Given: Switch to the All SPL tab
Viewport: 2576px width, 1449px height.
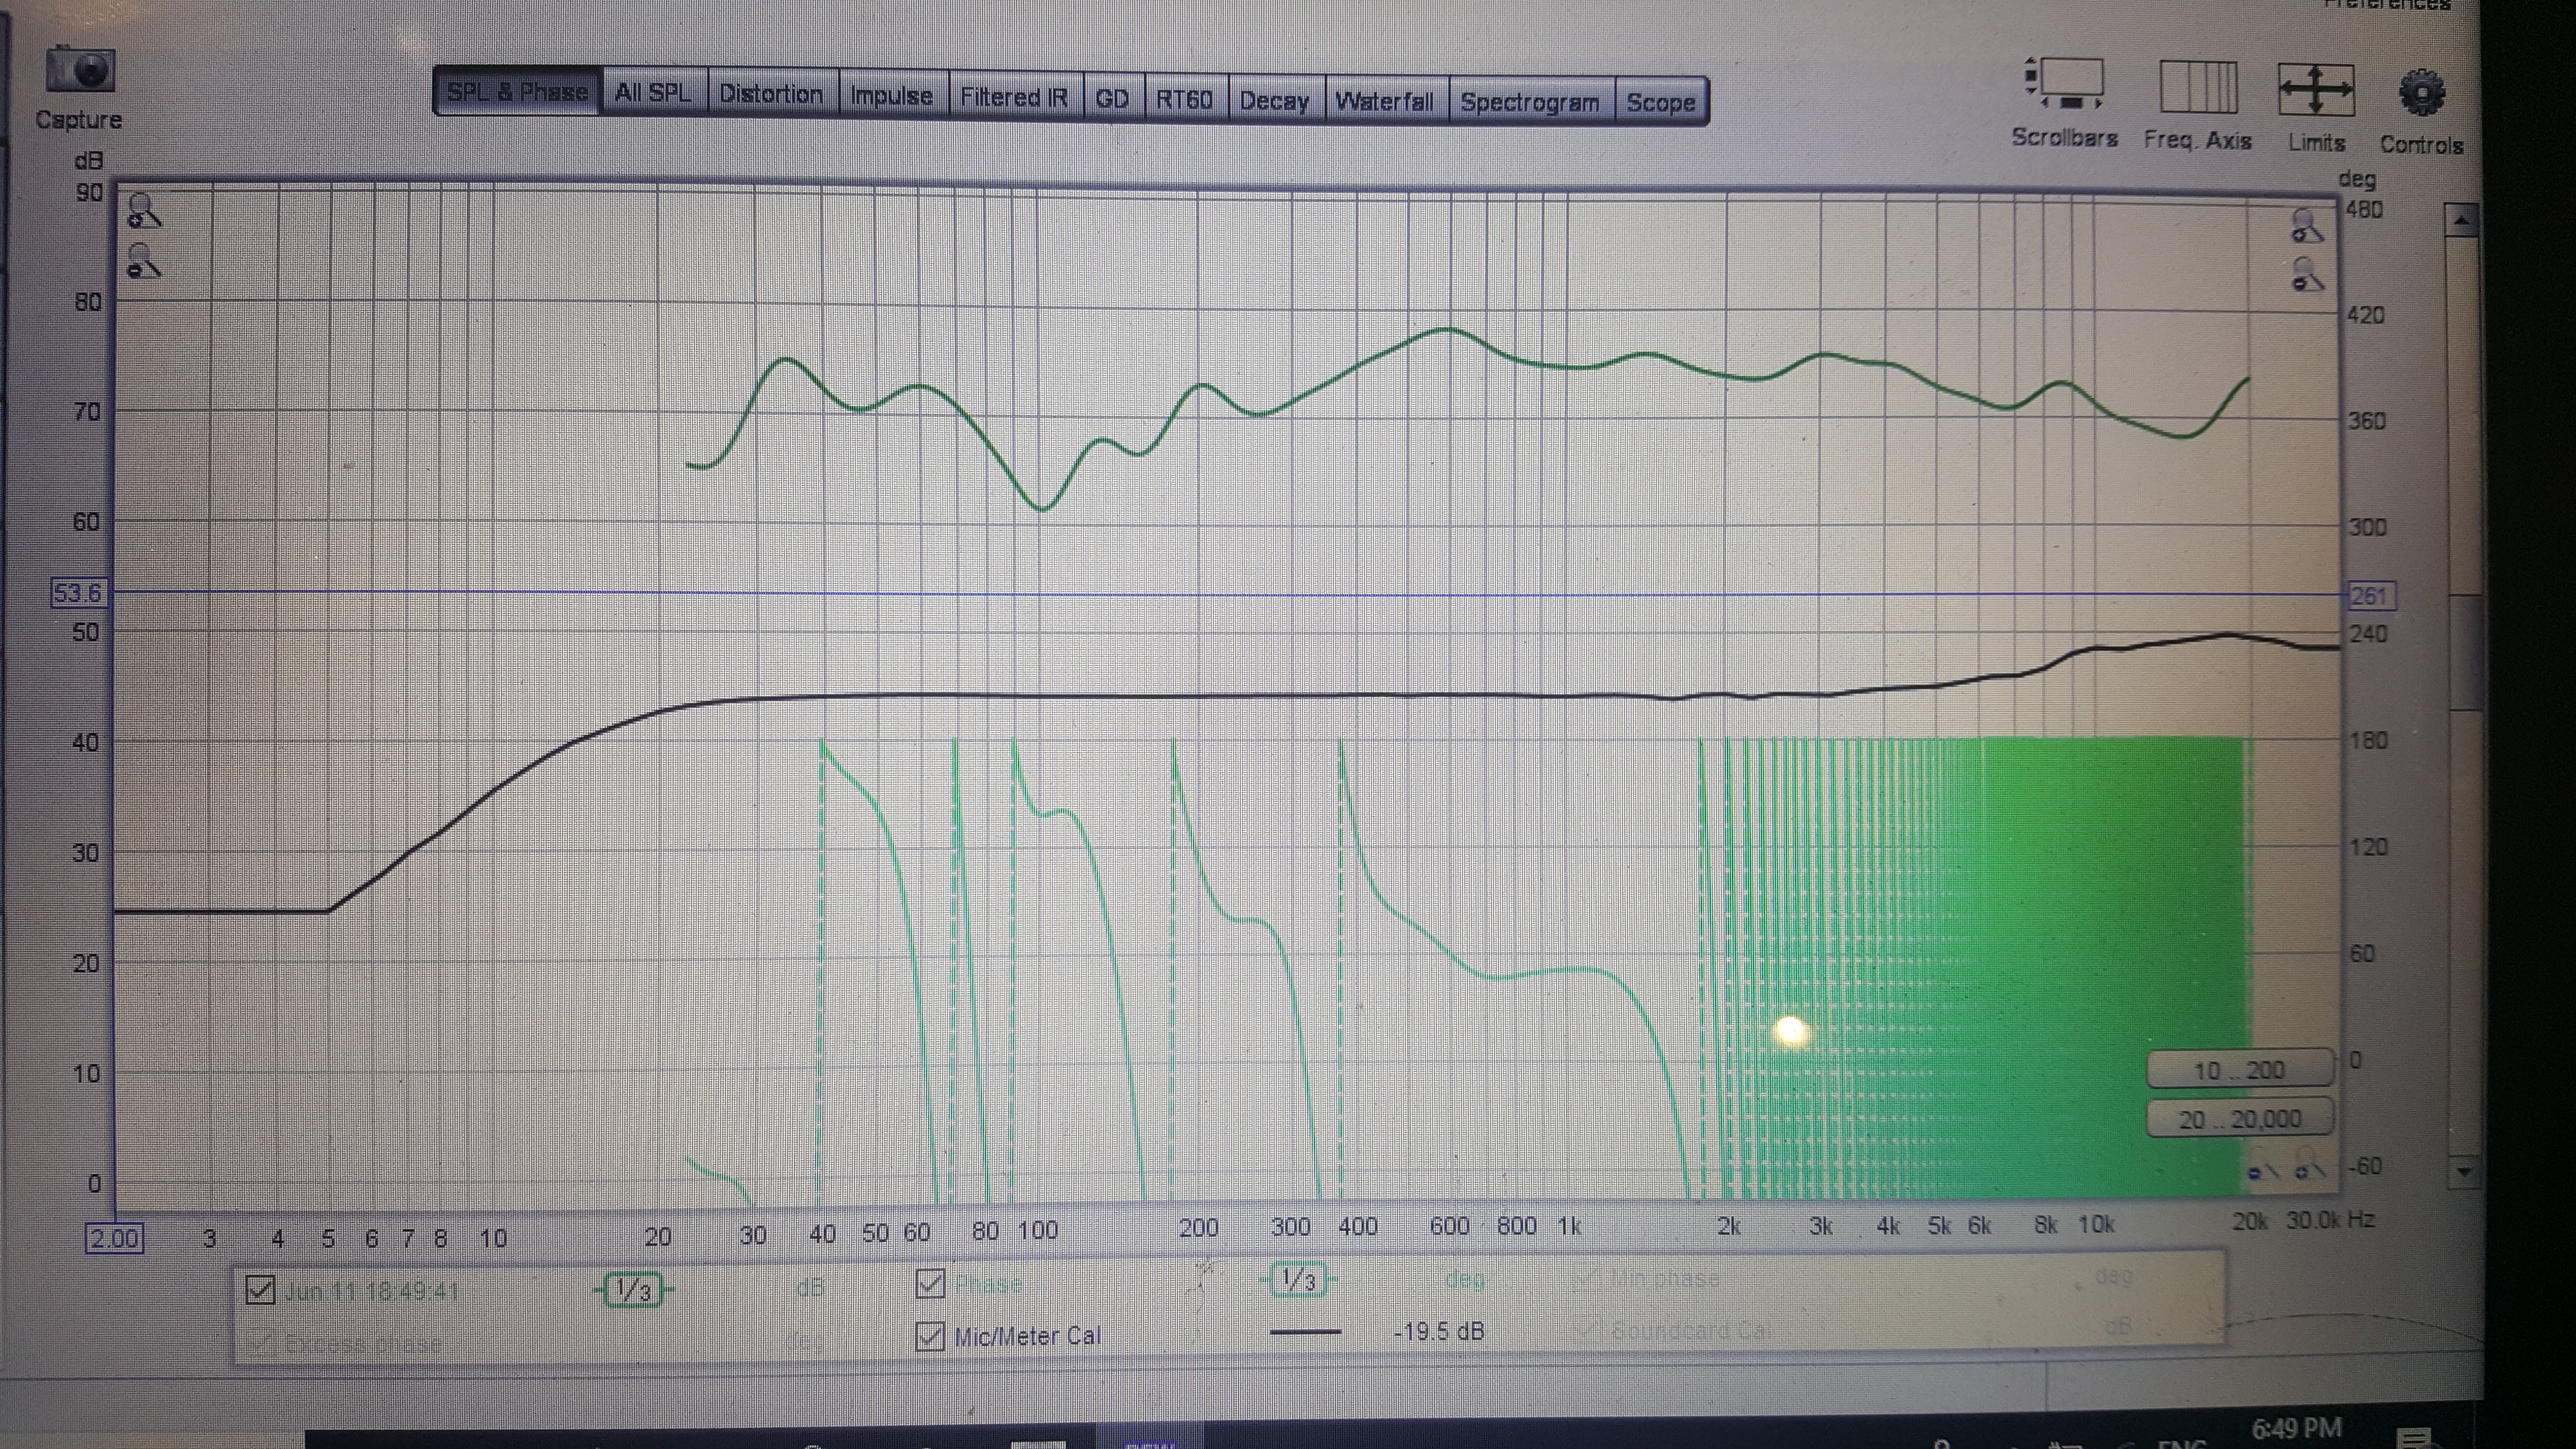Looking at the screenshot, I should 653,93.
